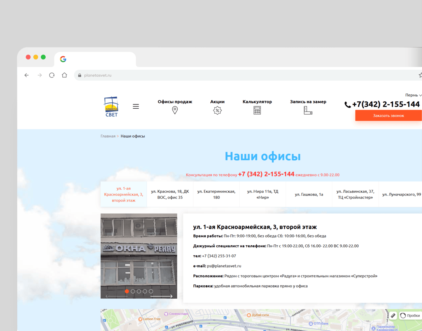
Task: Open the Запись на замер menu item
Action: pos(308,102)
